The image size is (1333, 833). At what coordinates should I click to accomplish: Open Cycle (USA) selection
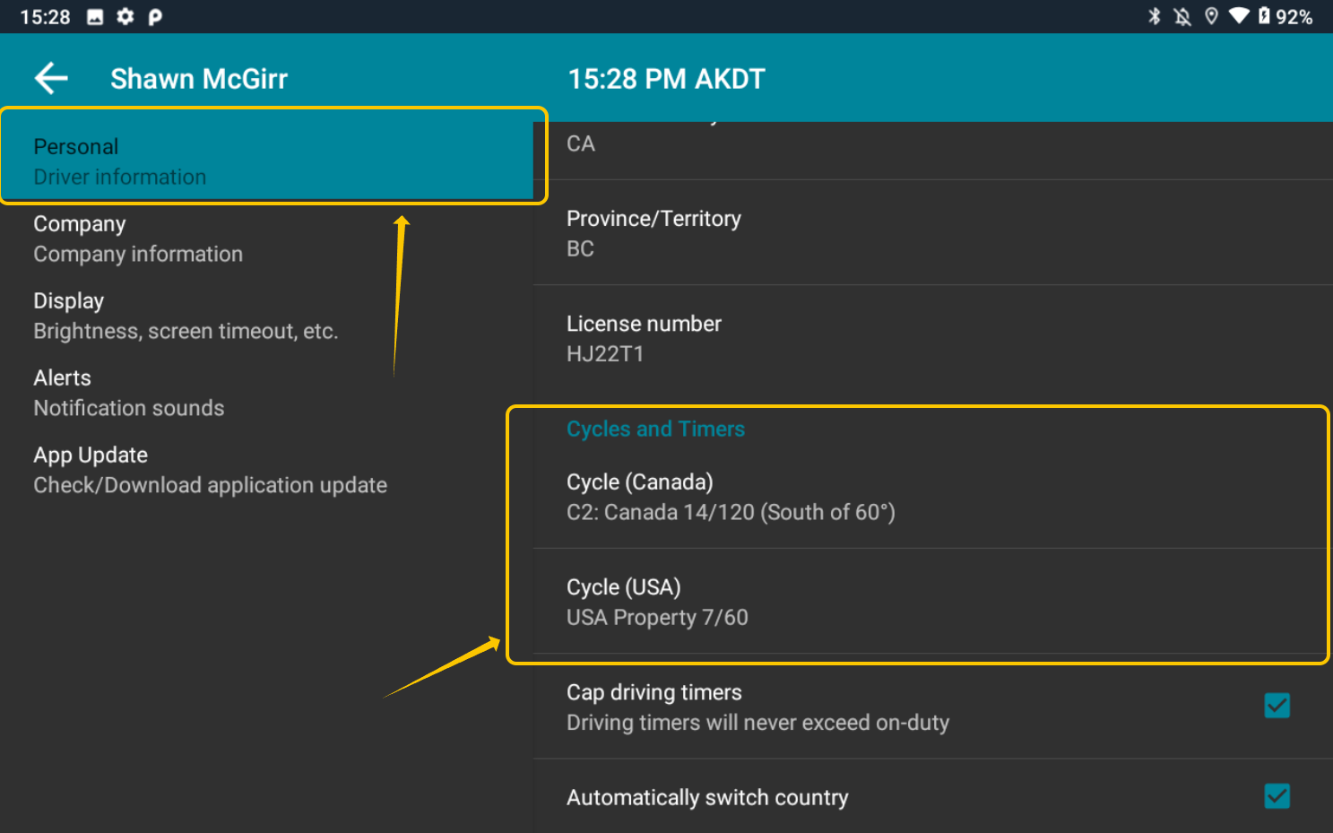tap(932, 602)
